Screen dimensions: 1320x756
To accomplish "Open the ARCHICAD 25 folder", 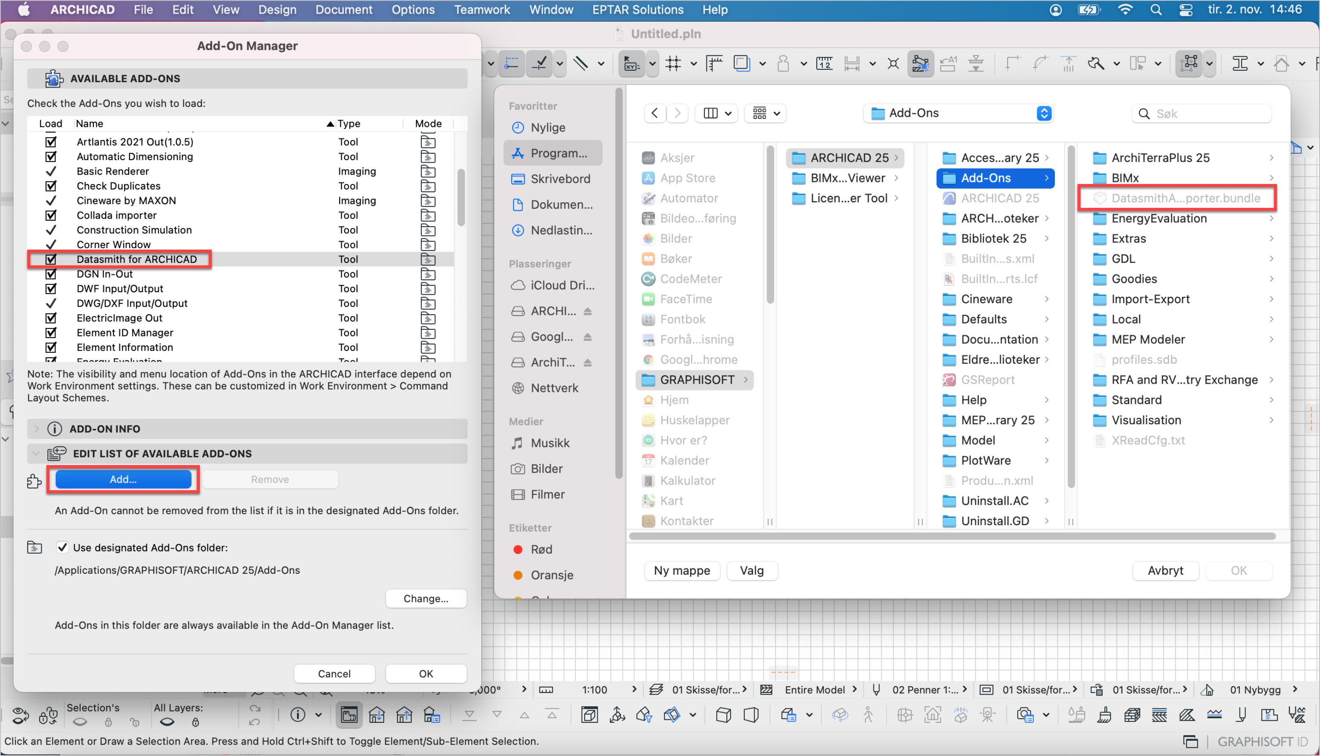I will [845, 157].
